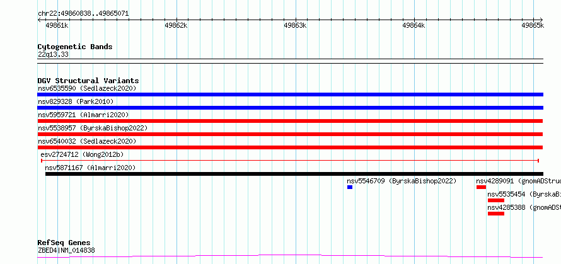Open the nsv5538957 (ByrskaBishop2022) red variant bar
The height and width of the screenshot is (264, 561).
click(290, 134)
